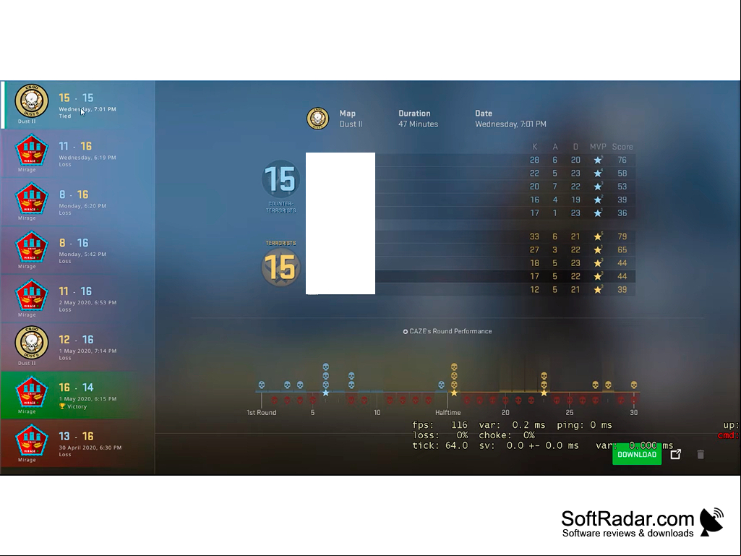Click the MVP star in the row scoring 36
741x556 pixels.
598,213
